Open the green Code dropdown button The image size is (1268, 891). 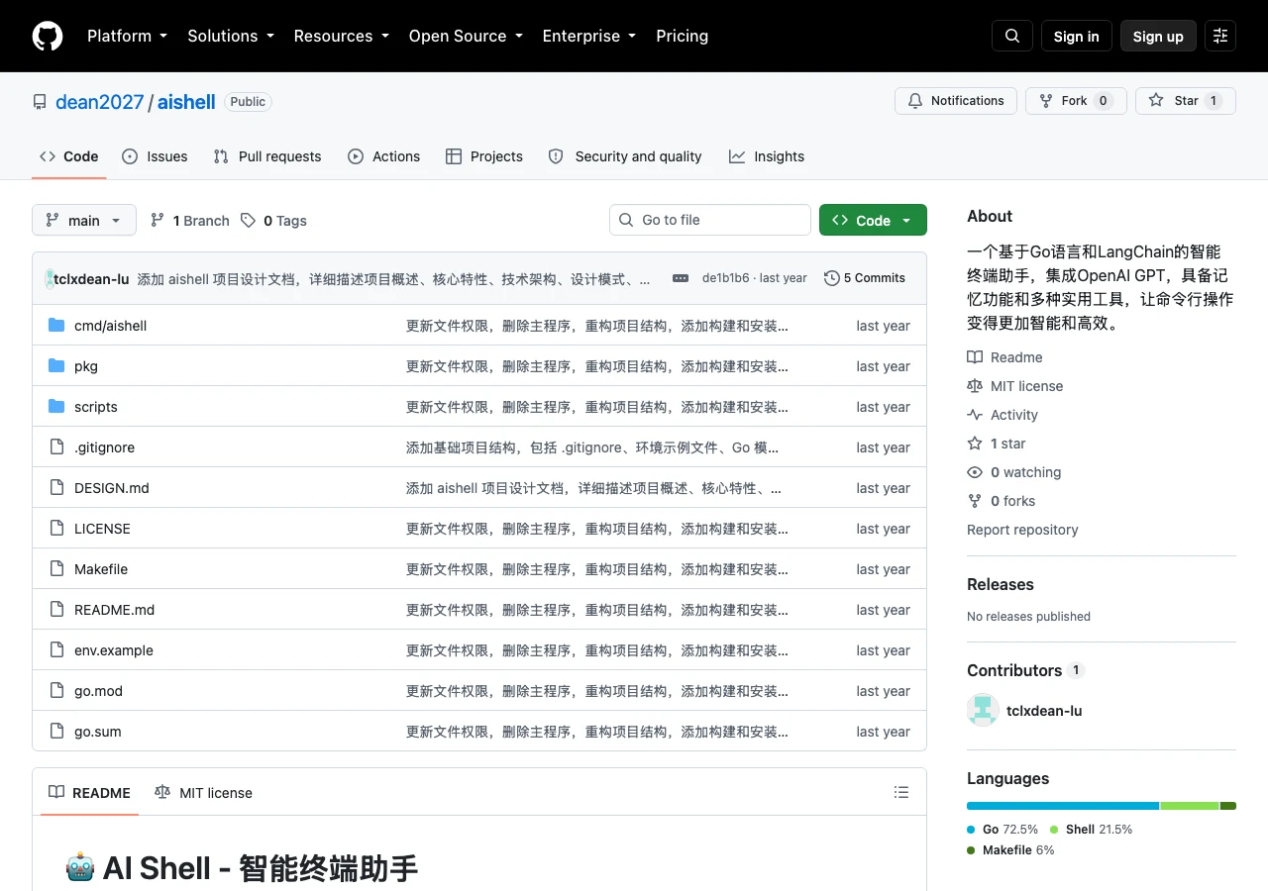[873, 220]
